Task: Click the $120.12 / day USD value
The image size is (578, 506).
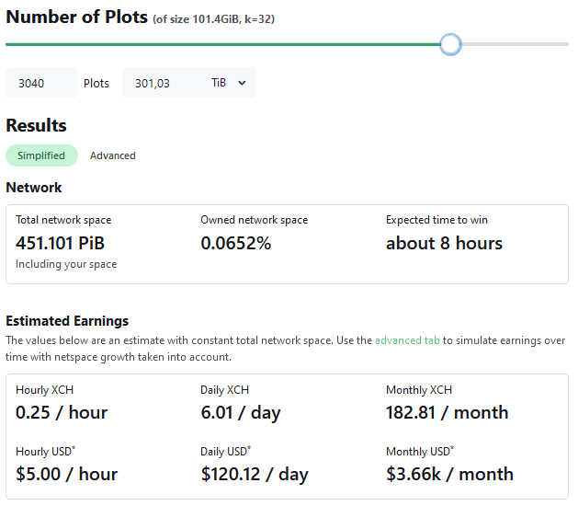Action: pos(255,475)
